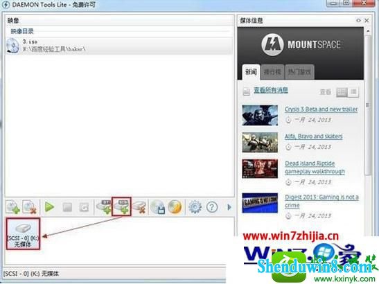Switch to the 热门游戏 tab

[x=299, y=72]
